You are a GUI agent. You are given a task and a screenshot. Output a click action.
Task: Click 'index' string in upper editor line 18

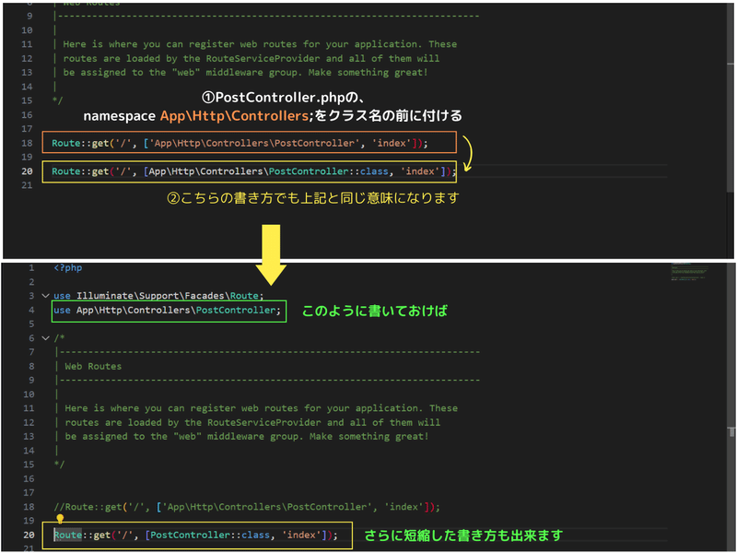click(392, 143)
